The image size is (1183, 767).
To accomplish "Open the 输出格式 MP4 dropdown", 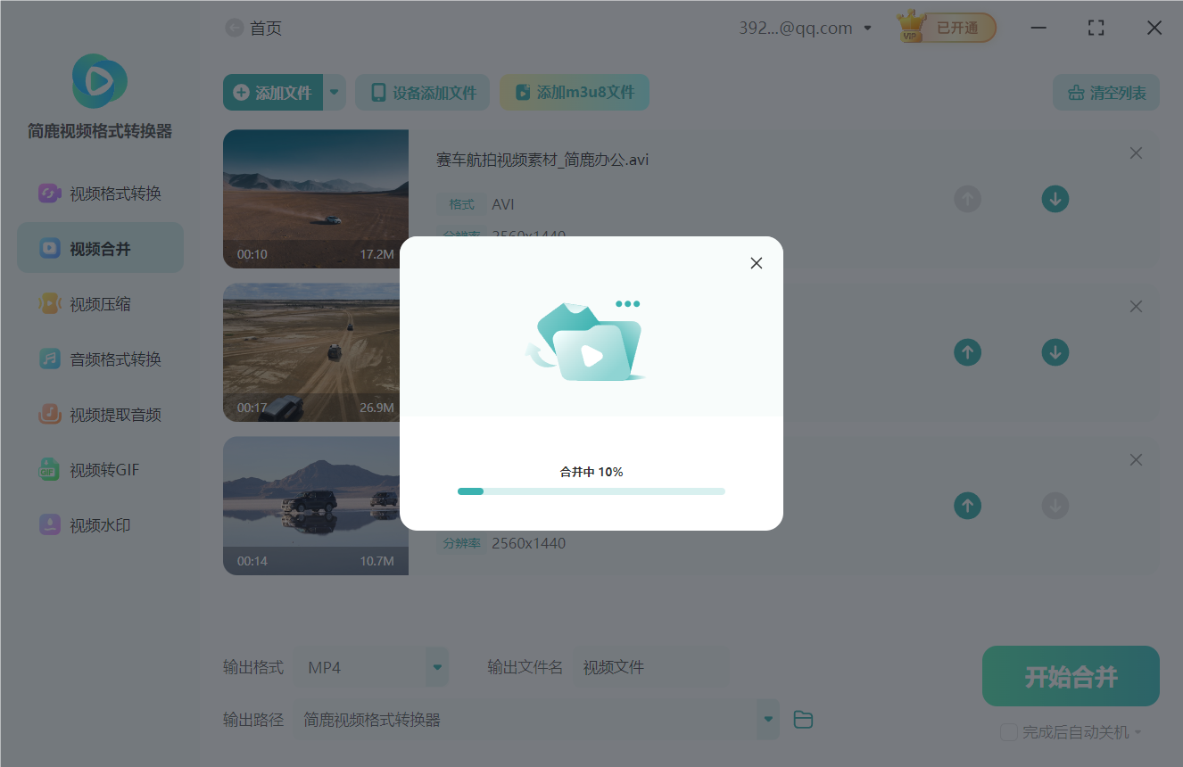I will (435, 666).
